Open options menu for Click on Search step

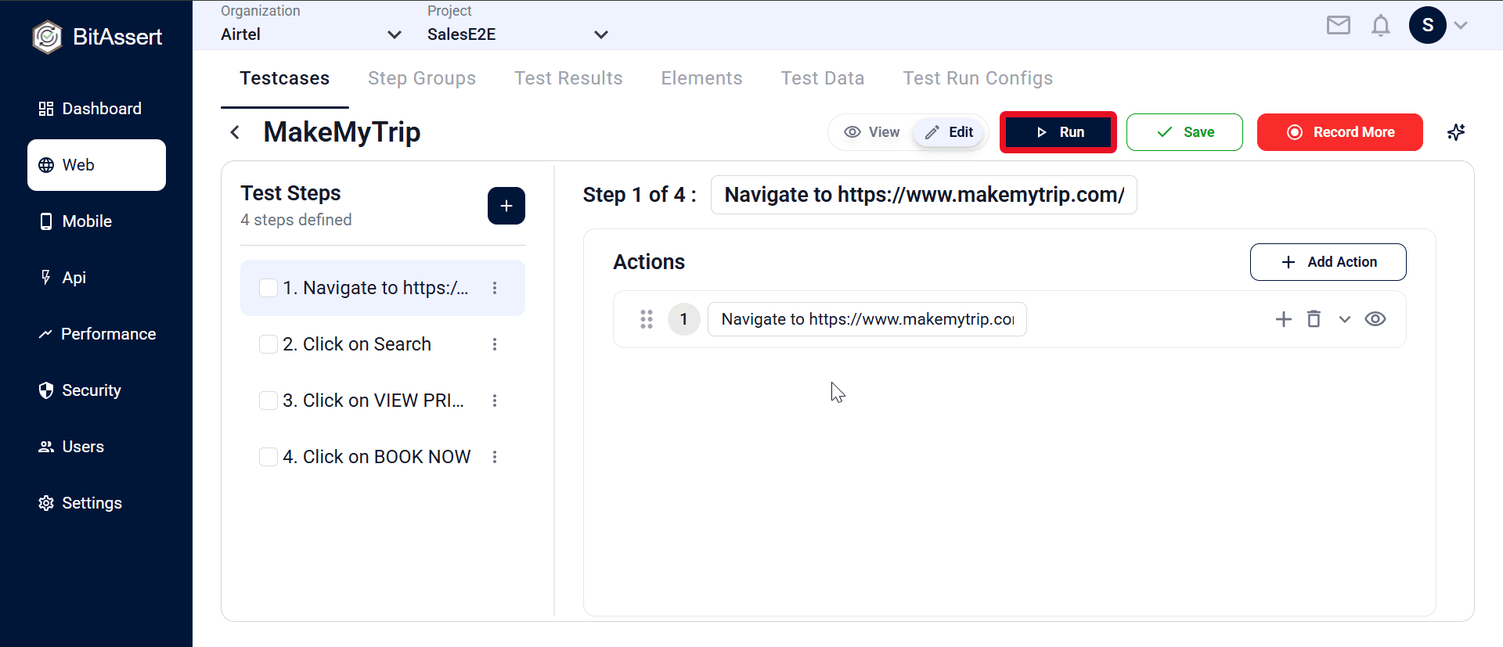495,344
